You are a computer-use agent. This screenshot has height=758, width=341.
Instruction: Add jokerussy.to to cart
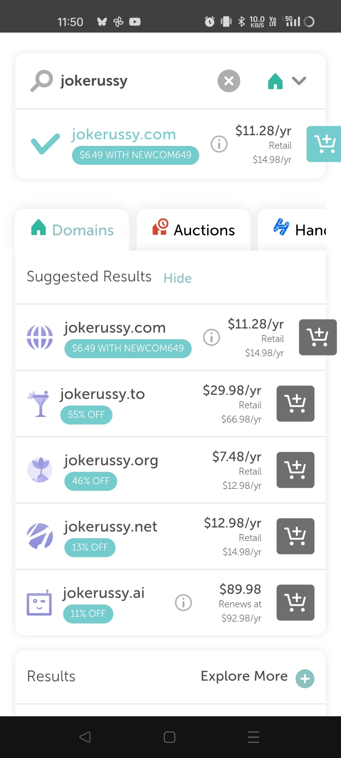(296, 404)
